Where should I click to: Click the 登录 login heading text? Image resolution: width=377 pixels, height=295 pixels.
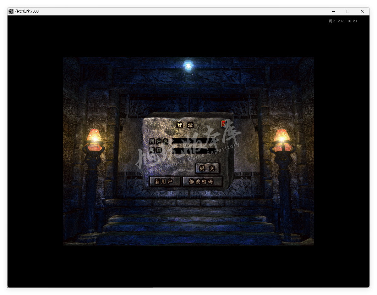tap(185, 125)
